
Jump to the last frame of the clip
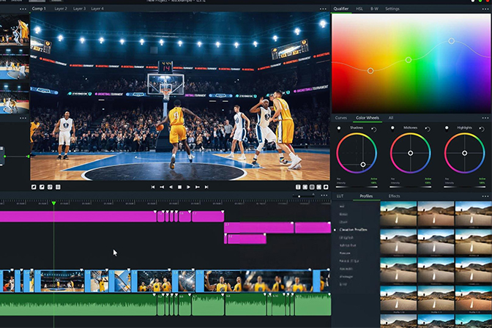point(206,187)
